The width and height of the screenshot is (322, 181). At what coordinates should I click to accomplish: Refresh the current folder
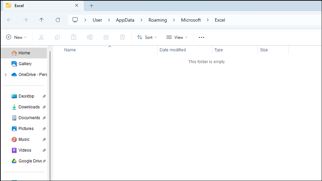tap(58, 20)
